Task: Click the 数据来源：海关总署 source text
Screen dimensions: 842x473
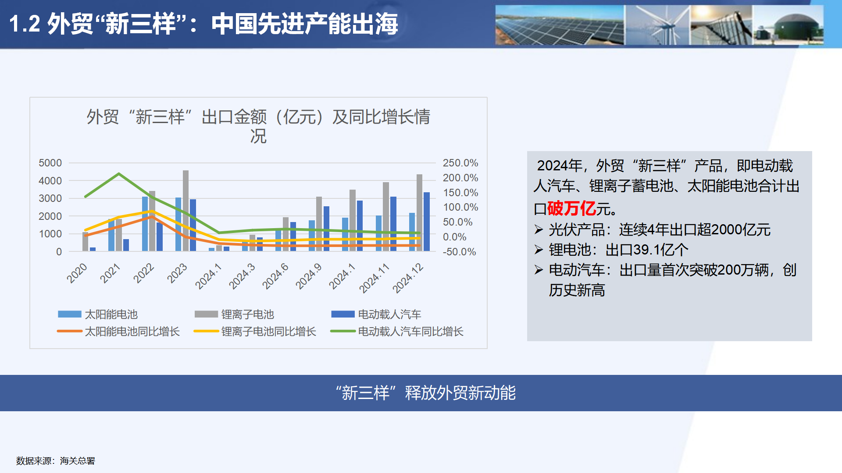Action: (x=55, y=461)
